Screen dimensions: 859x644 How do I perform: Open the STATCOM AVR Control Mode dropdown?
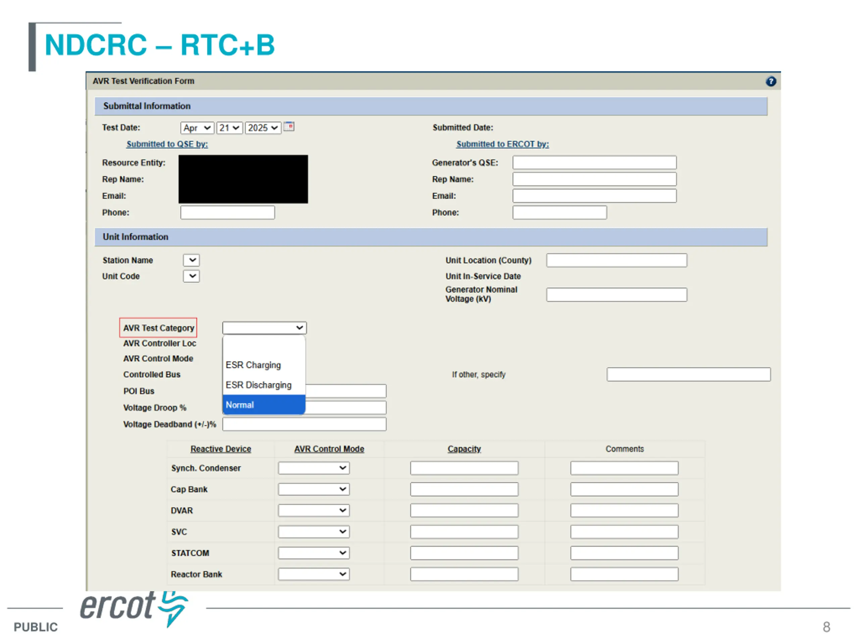point(313,553)
